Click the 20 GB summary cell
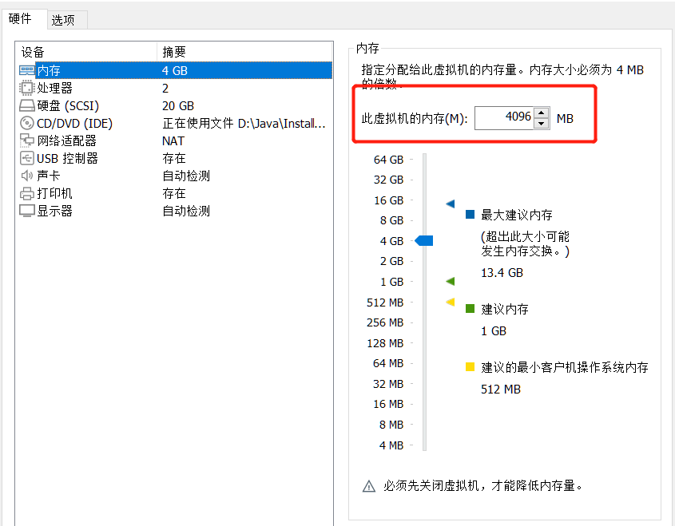 click(178, 106)
